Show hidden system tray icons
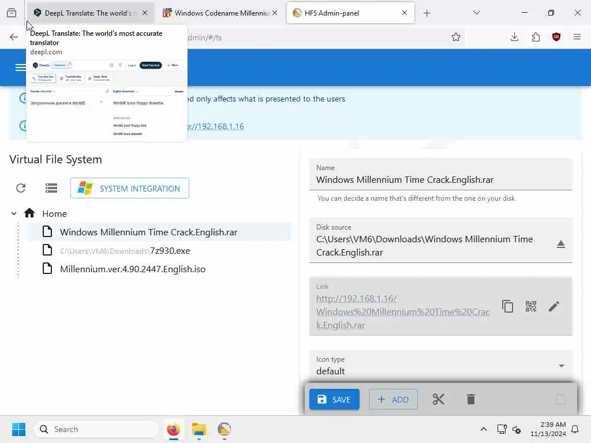591x443 pixels. 484,429
